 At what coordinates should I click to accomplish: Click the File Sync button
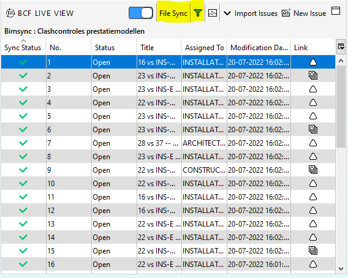pos(173,13)
